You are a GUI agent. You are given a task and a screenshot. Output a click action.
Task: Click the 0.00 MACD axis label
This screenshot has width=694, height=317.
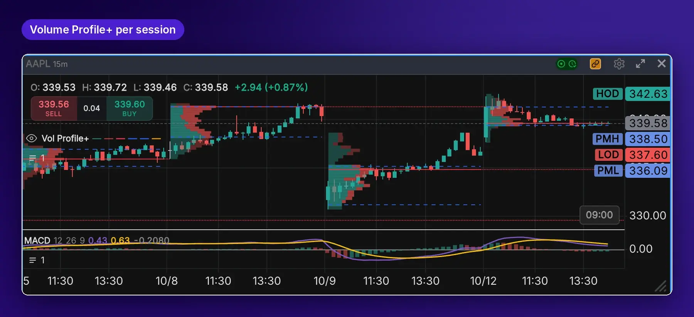(641, 249)
